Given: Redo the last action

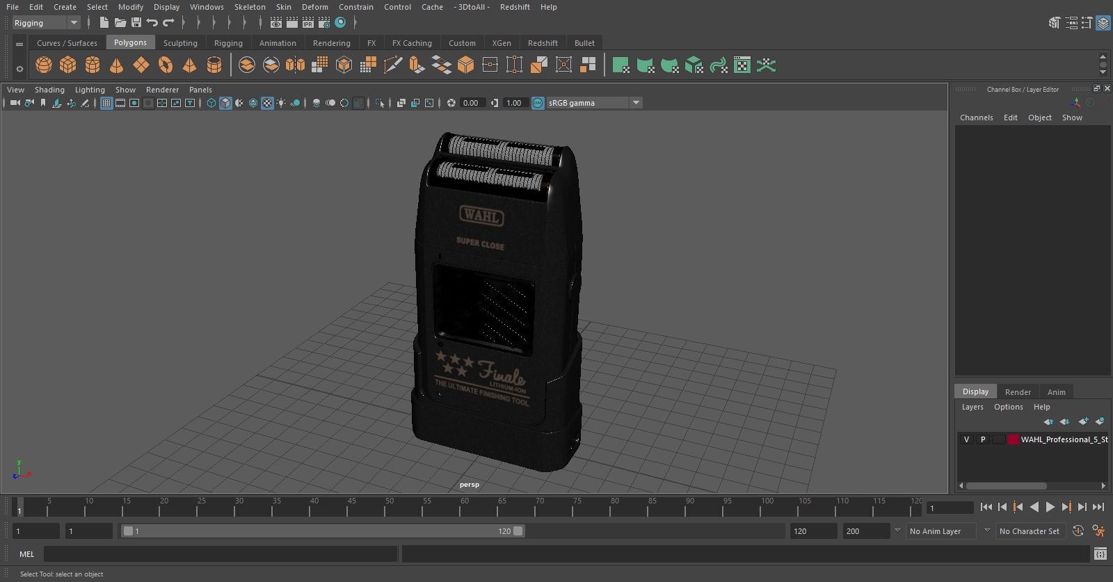Looking at the screenshot, I should tap(168, 22).
